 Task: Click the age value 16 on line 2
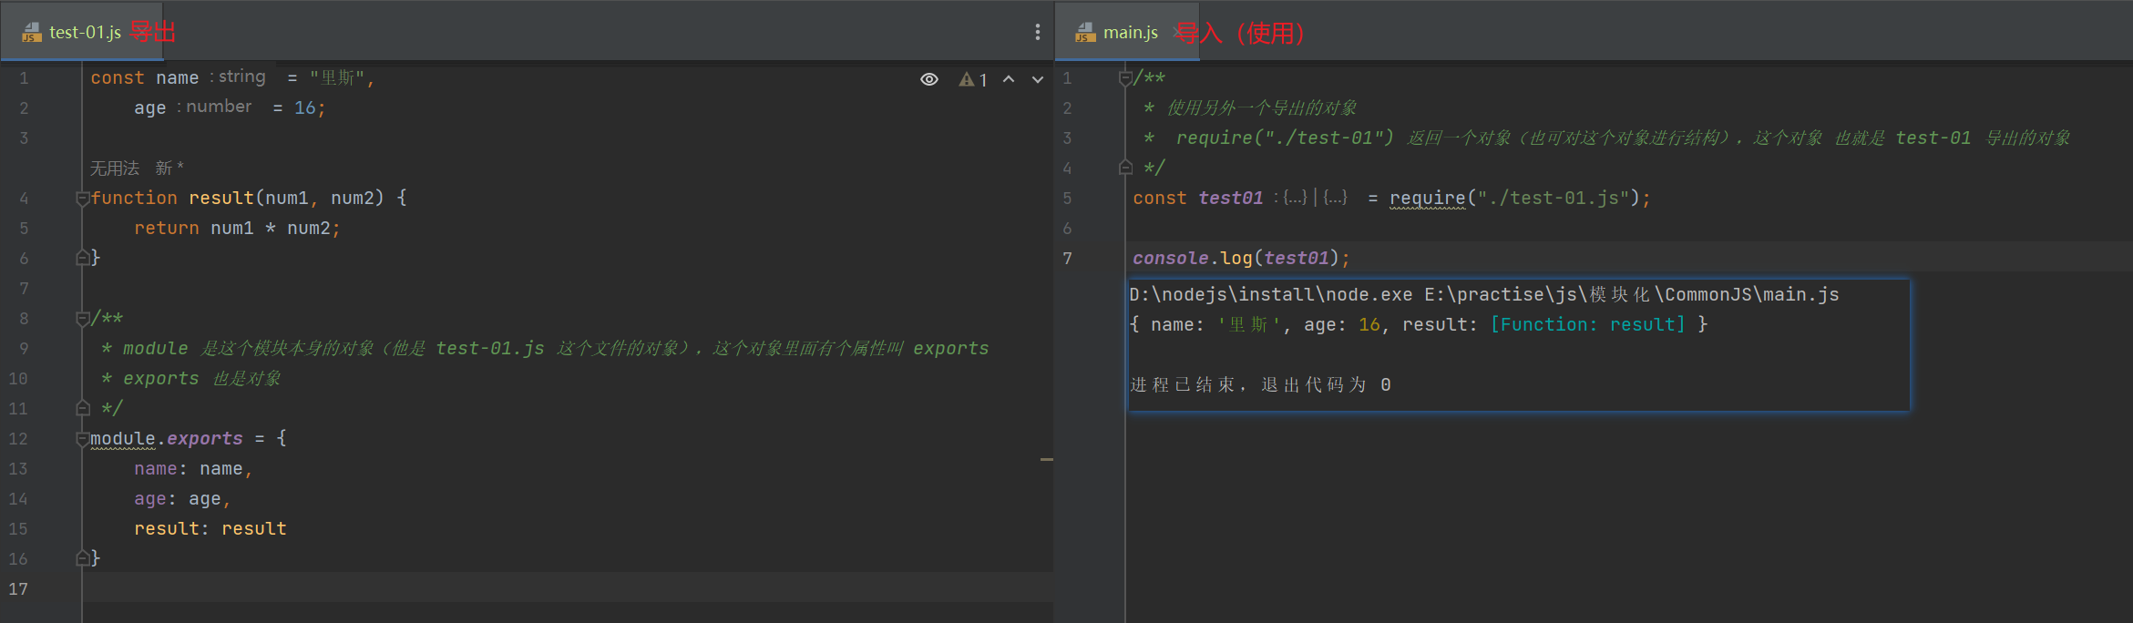click(x=305, y=107)
